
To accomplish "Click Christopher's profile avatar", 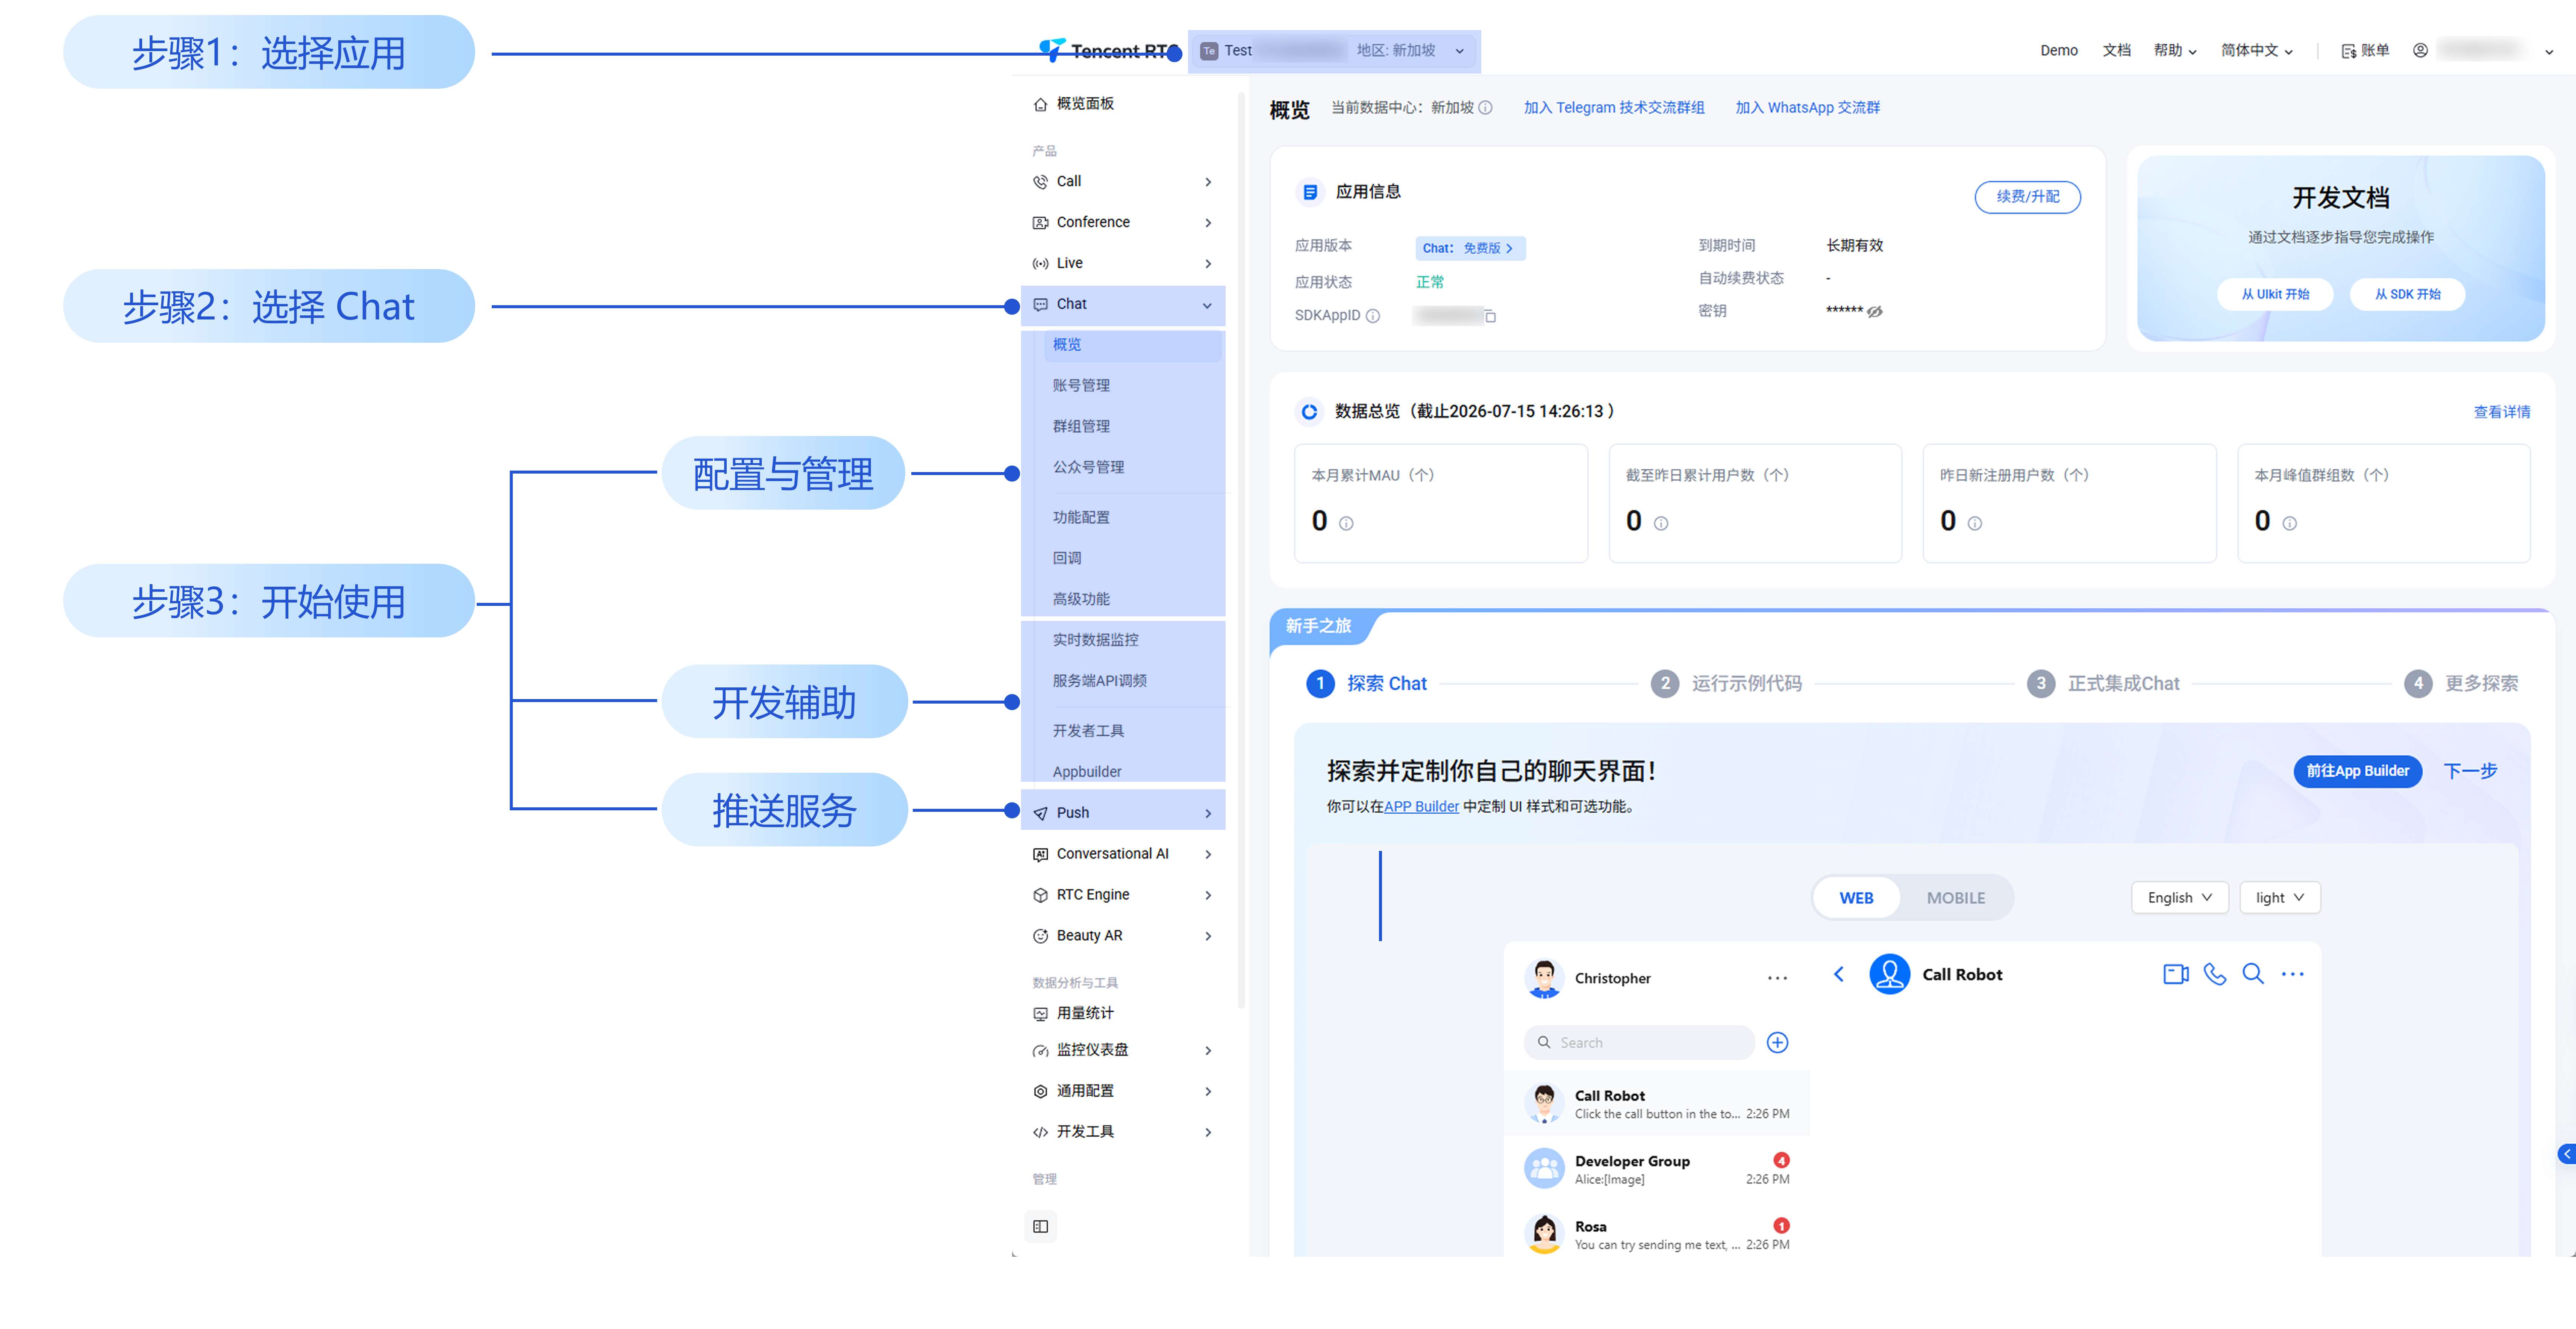I will 1544,978.
